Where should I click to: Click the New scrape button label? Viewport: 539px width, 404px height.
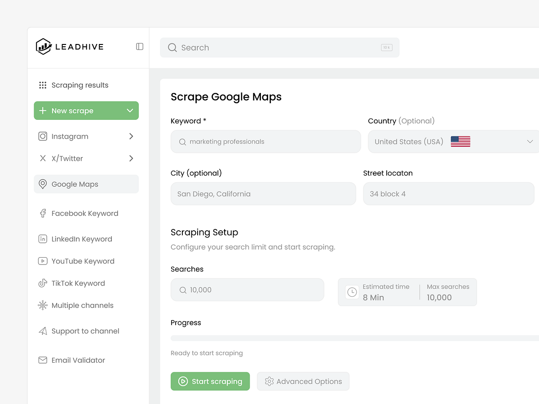pos(72,111)
